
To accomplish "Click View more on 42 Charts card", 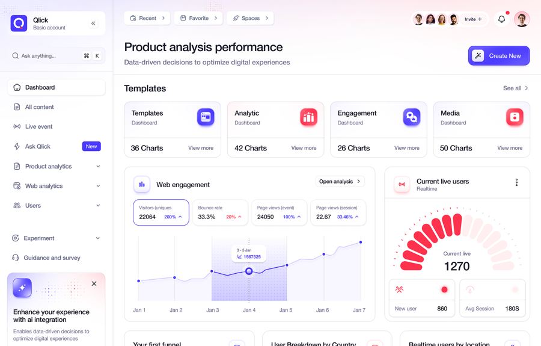I will tap(304, 148).
